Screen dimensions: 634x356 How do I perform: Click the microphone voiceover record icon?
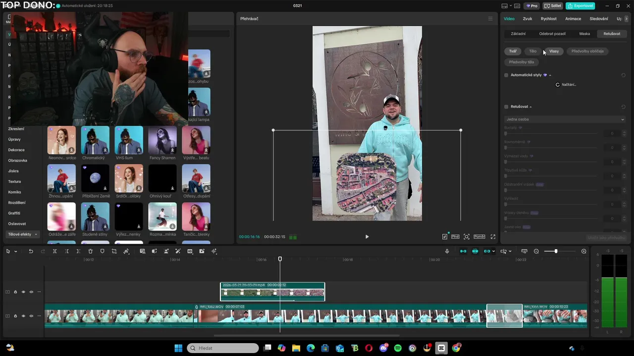447,251
